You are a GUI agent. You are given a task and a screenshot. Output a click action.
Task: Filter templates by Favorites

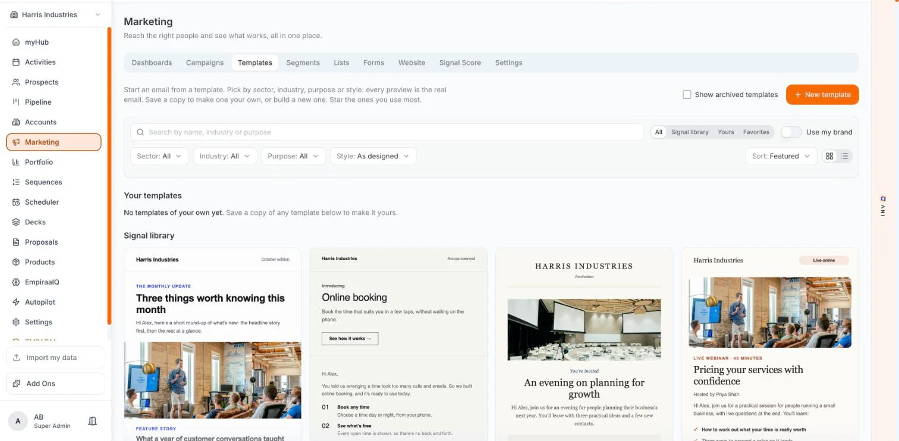pos(756,132)
